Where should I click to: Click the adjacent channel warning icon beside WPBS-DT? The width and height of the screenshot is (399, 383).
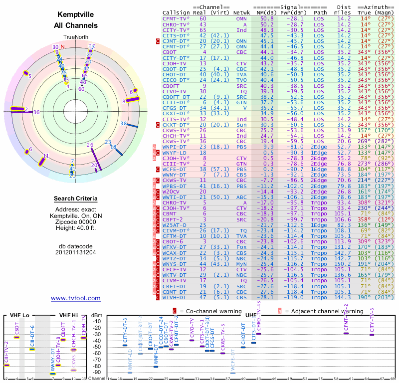(x=155, y=186)
